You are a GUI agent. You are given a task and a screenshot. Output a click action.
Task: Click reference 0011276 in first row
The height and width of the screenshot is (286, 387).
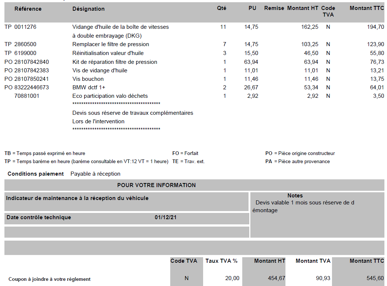25,27
